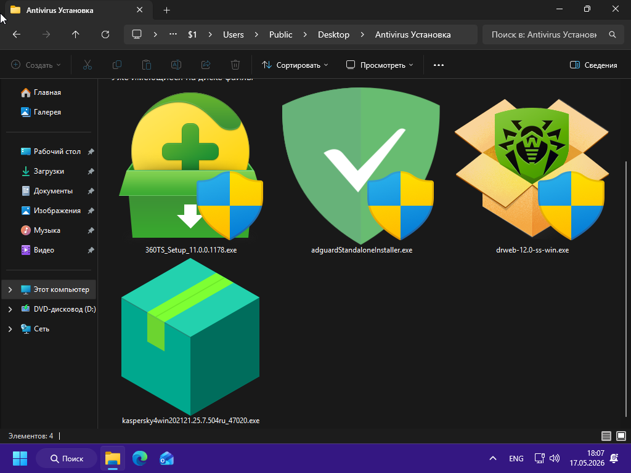The image size is (631, 473).
Task: Open Документы in the sidebar
Action: click(53, 191)
